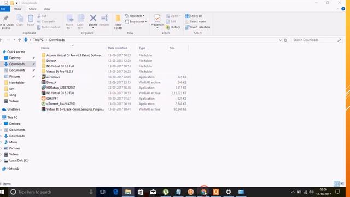Image resolution: width=350 pixels, height=197 pixels.
Task: Click the Search Downloads field
Action: [317, 40]
